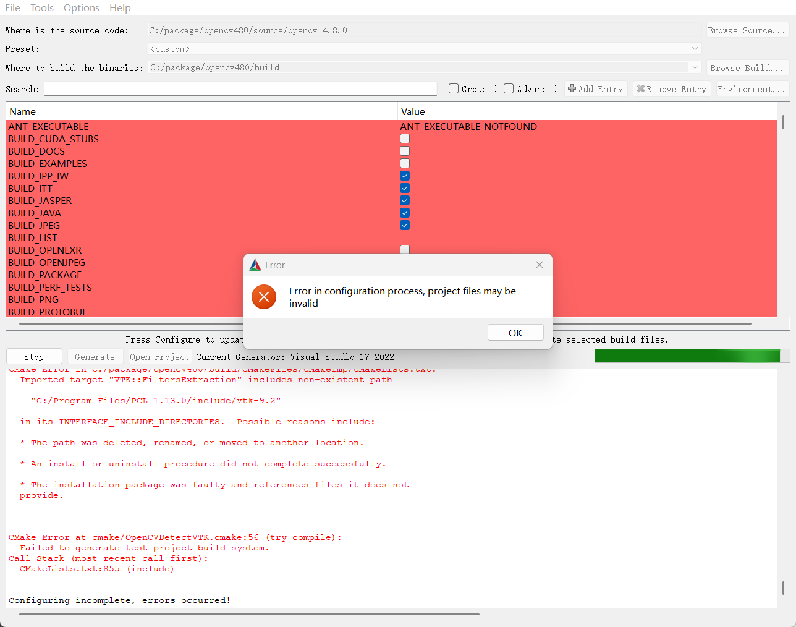Uncheck the BUILD_JASPER checkbox
Screen dimensions: 796x627
(x=405, y=200)
